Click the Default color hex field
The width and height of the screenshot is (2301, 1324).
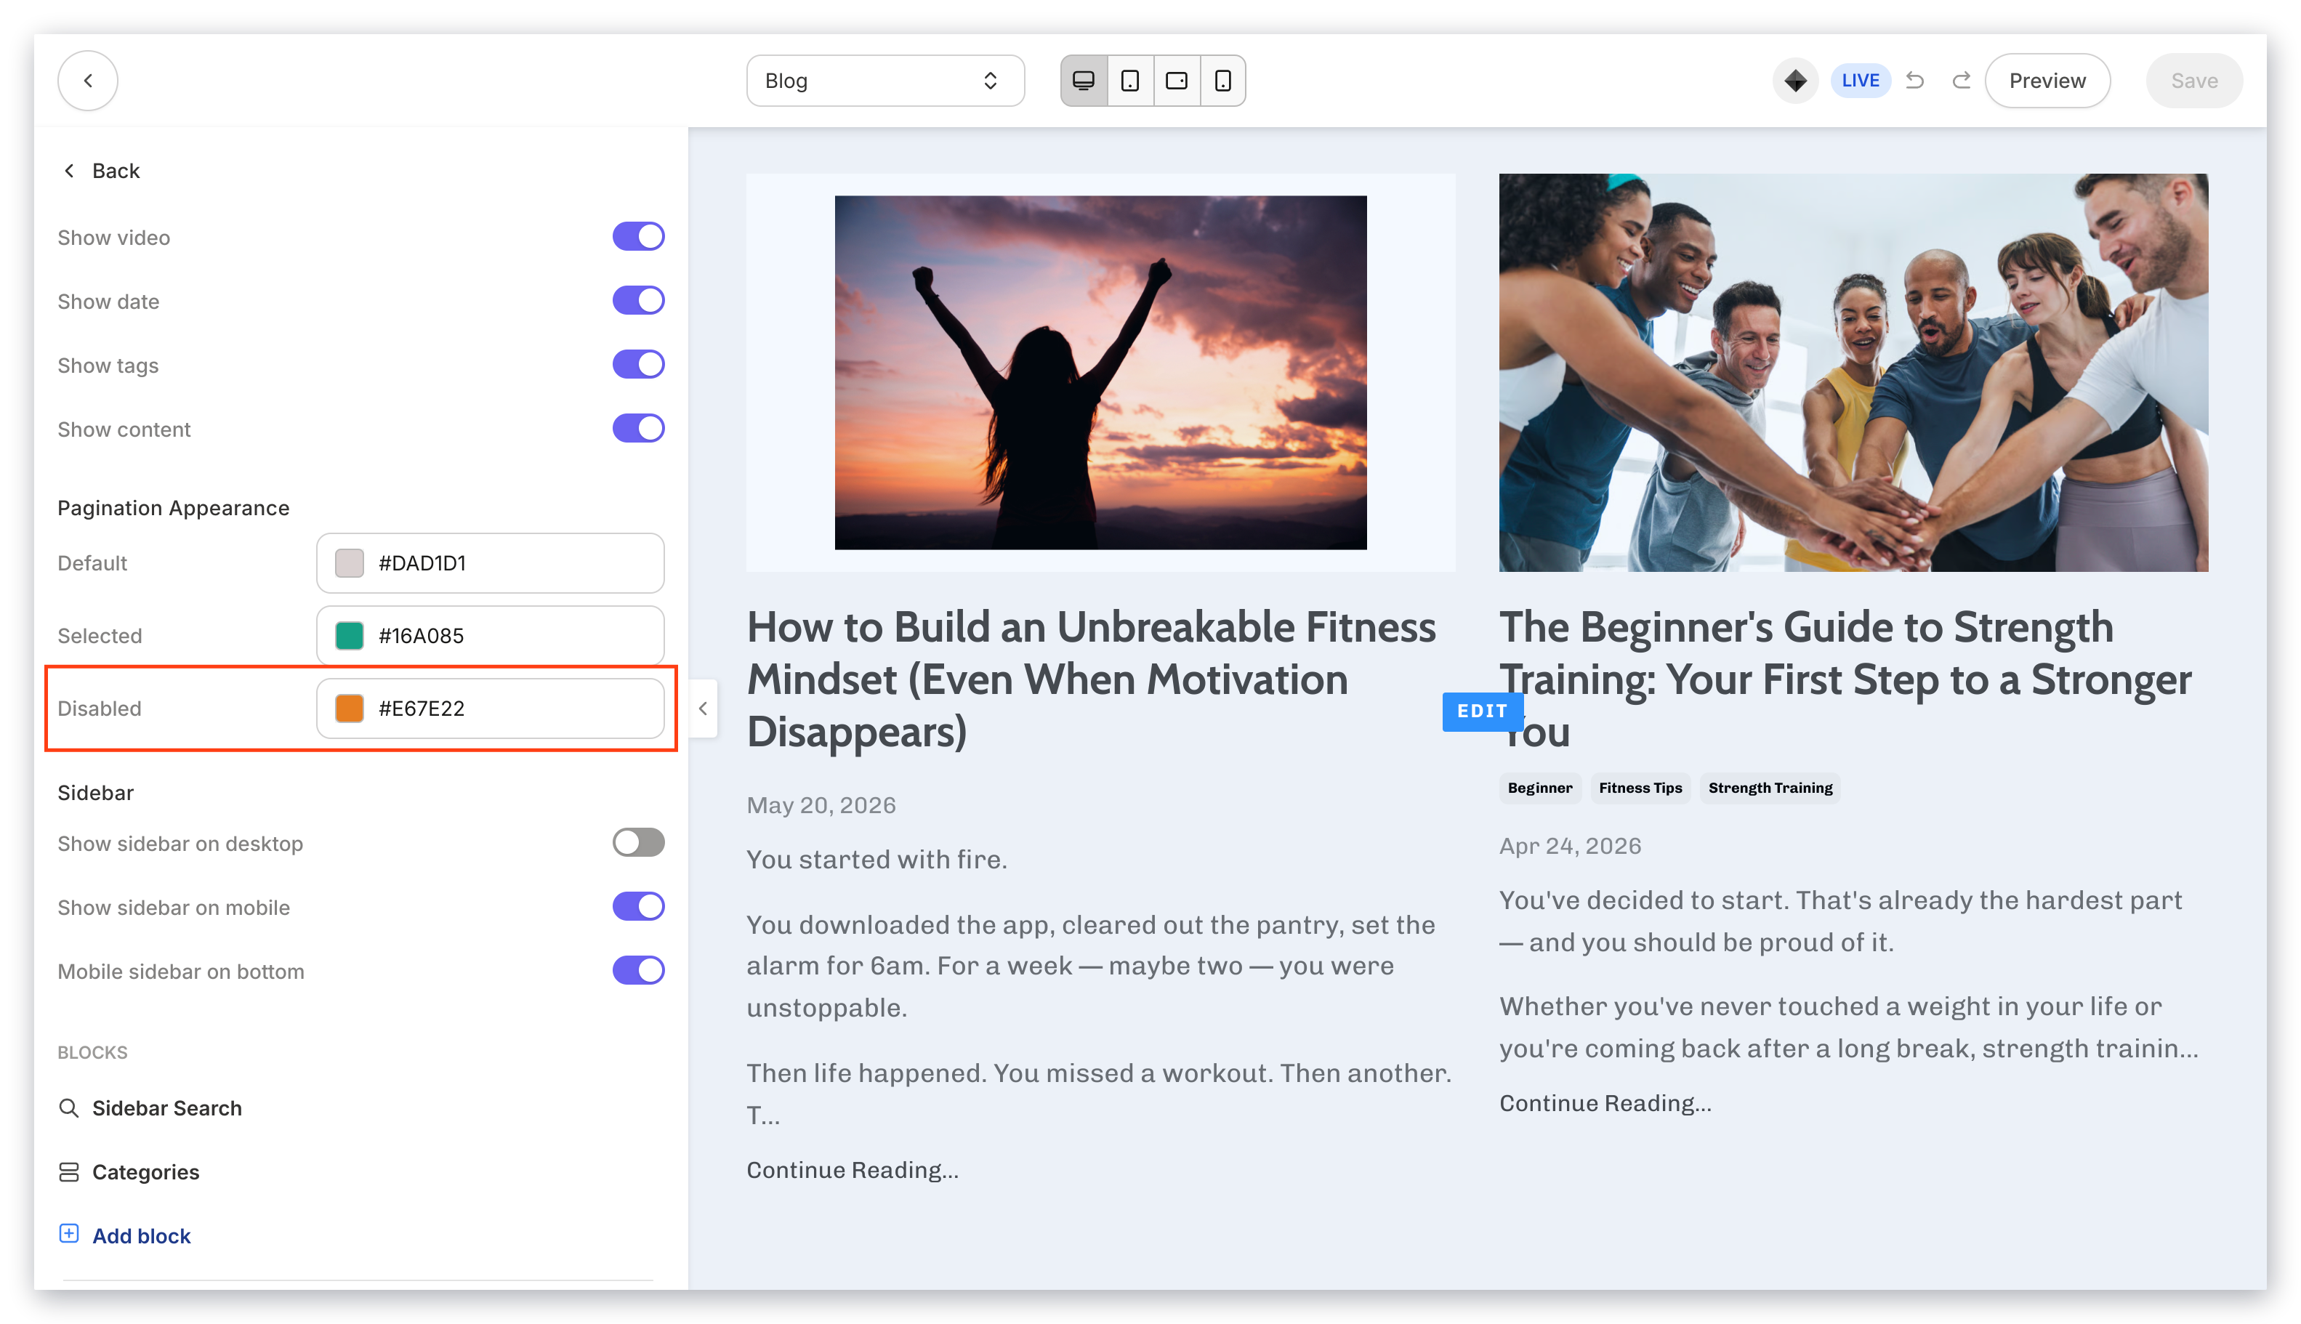coord(490,563)
